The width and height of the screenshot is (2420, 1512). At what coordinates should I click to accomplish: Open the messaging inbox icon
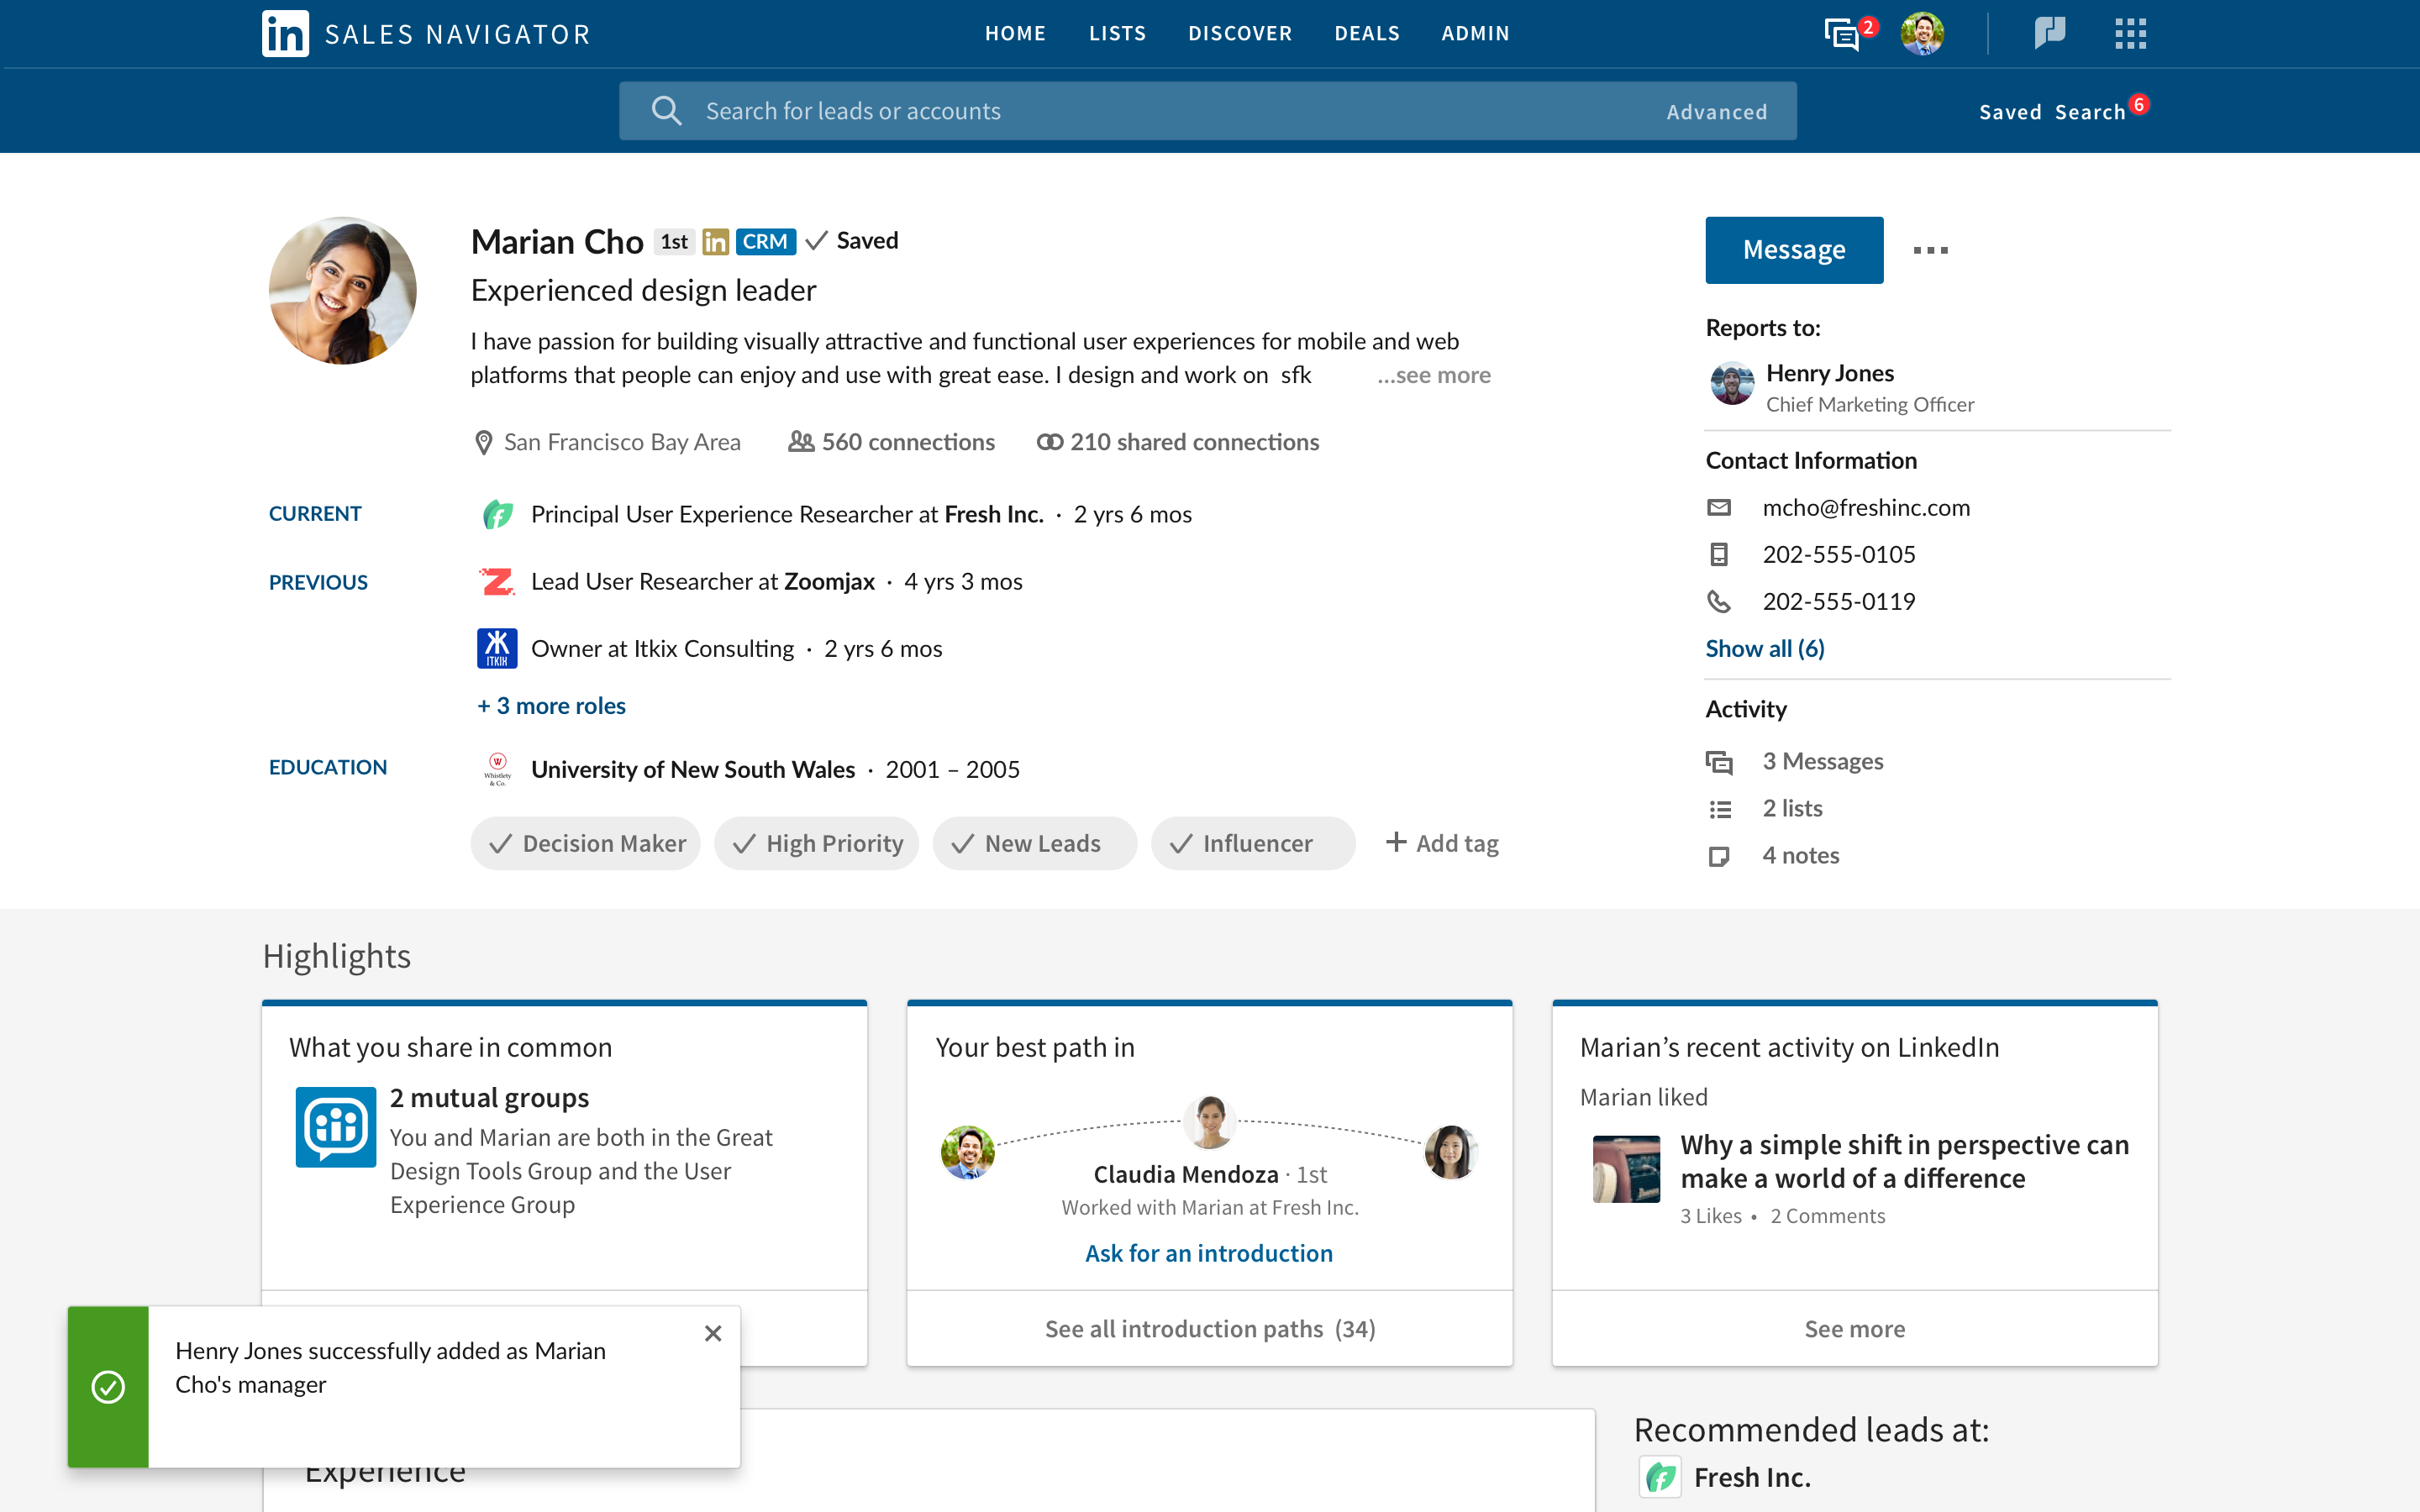coord(1841,35)
